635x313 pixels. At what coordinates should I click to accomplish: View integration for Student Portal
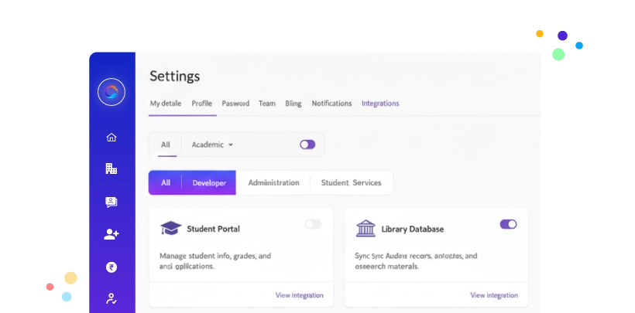click(x=299, y=295)
